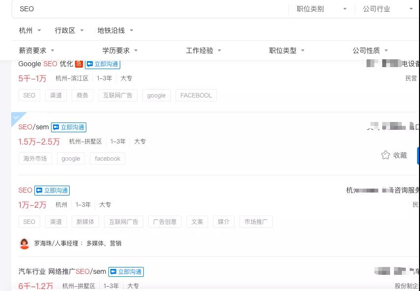Select the 地铁沿线 subway filter
The width and height of the screenshot is (420, 291).
point(115,30)
